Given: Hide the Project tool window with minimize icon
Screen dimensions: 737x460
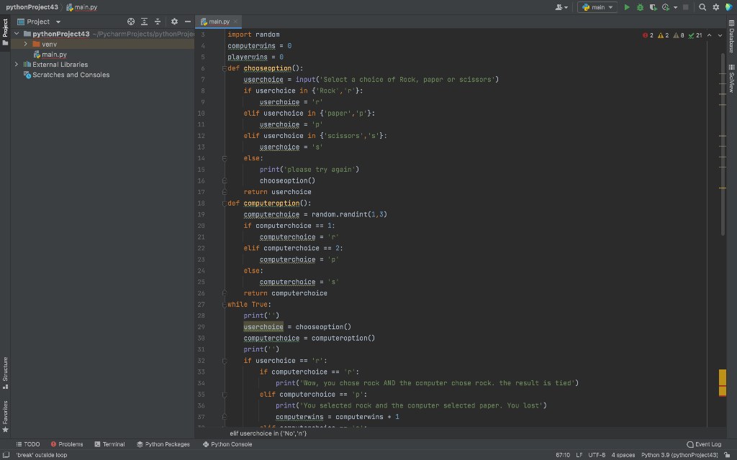Looking at the screenshot, I should [186, 22].
